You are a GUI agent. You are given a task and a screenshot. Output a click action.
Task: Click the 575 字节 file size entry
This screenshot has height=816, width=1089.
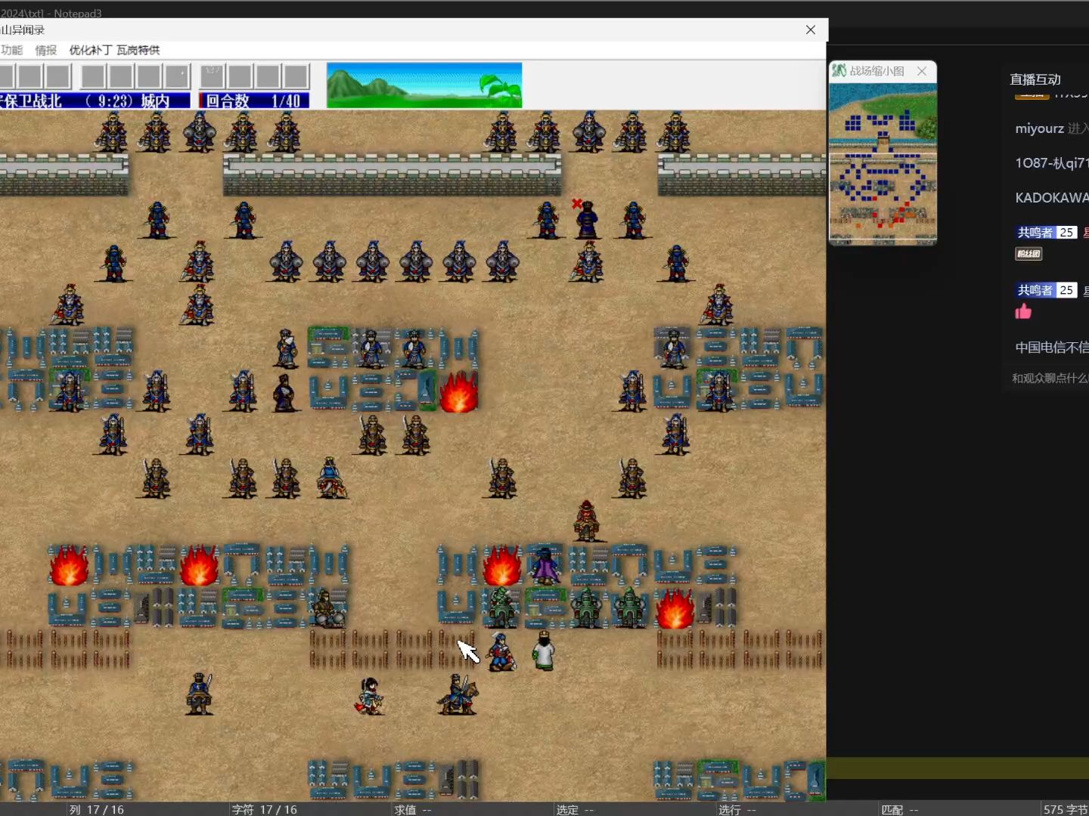[x=1066, y=809]
